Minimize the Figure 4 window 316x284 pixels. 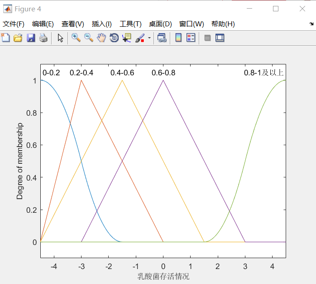249,9
